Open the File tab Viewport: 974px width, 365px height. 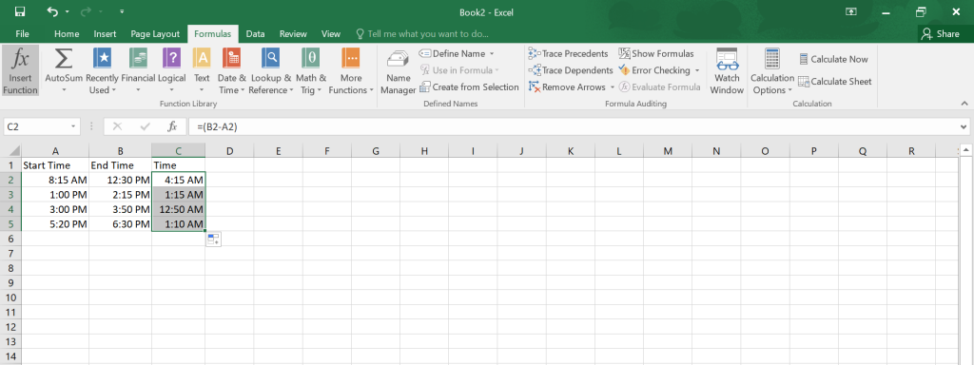click(23, 34)
